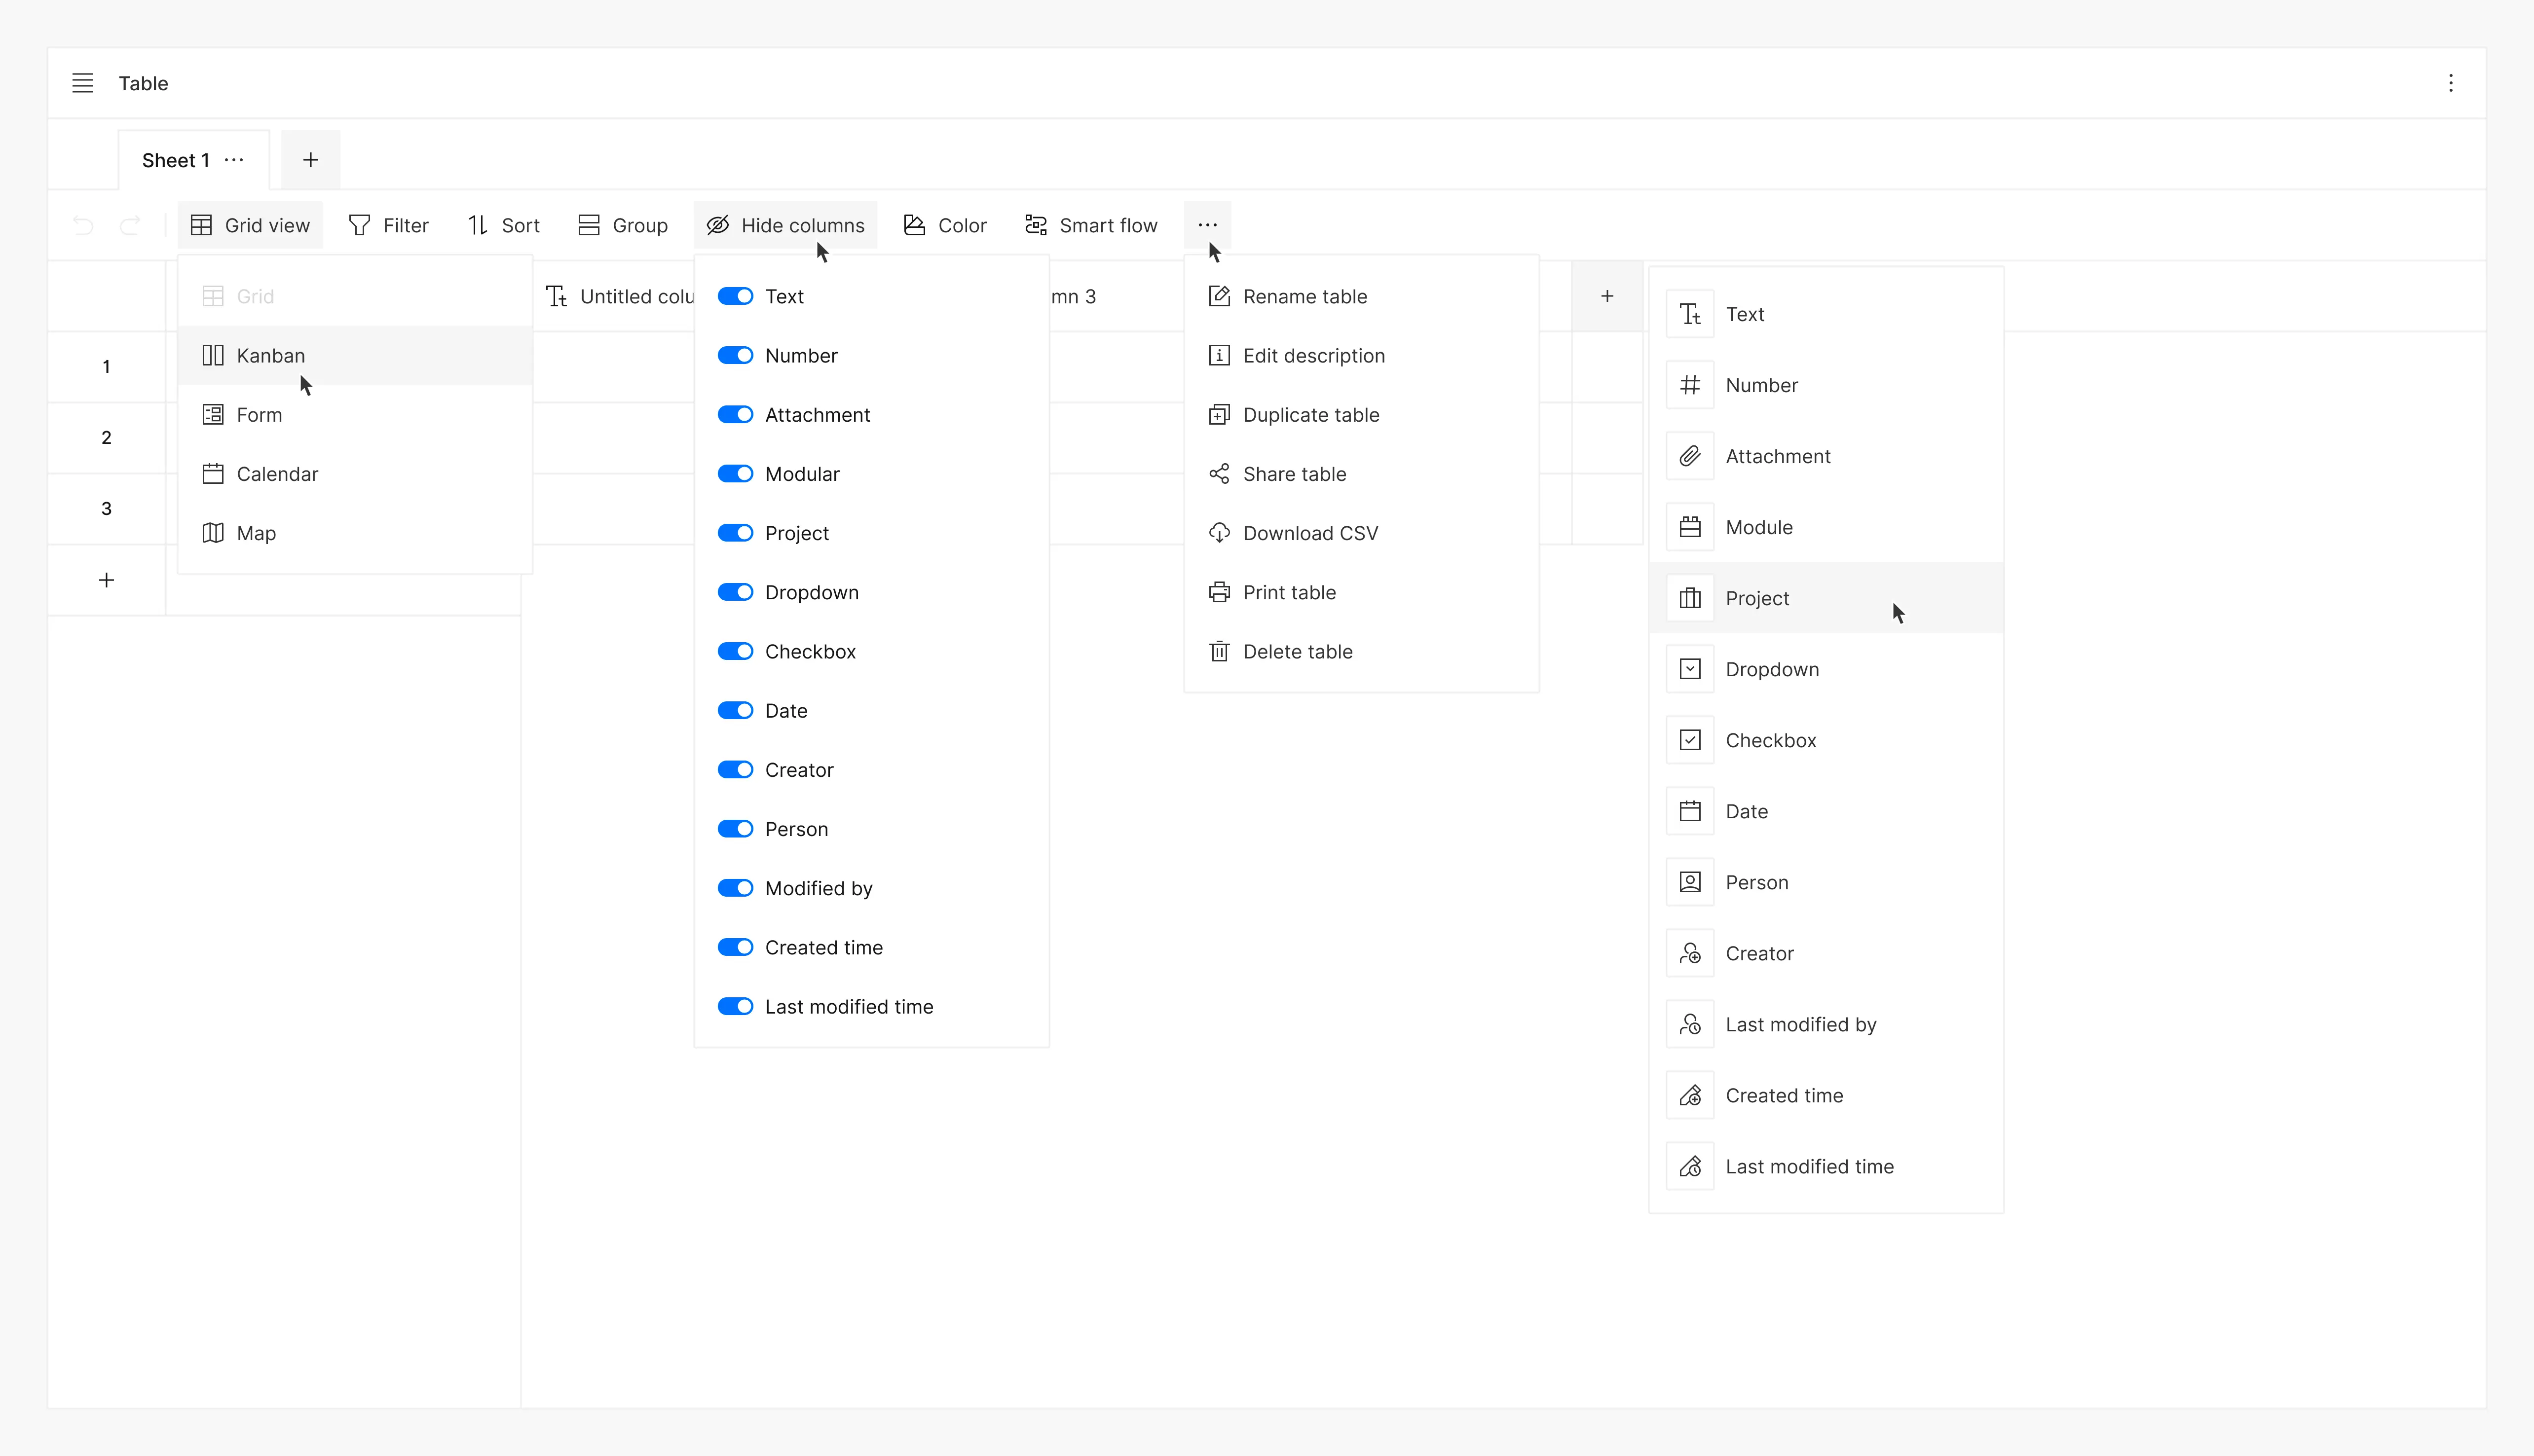The width and height of the screenshot is (2534, 1456).
Task: Add a new sheet with plus tab
Action: point(311,160)
